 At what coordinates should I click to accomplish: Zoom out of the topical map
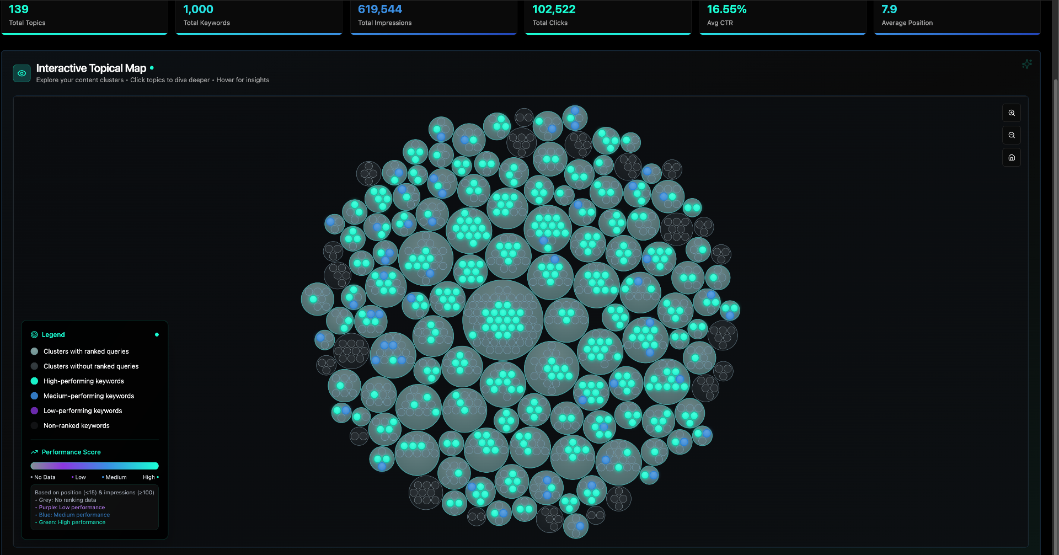pos(1011,135)
